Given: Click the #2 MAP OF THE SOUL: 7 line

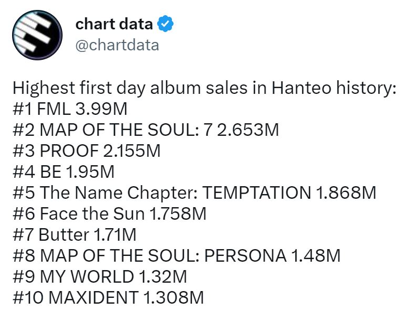Looking at the screenshot, I should point(146,130).
